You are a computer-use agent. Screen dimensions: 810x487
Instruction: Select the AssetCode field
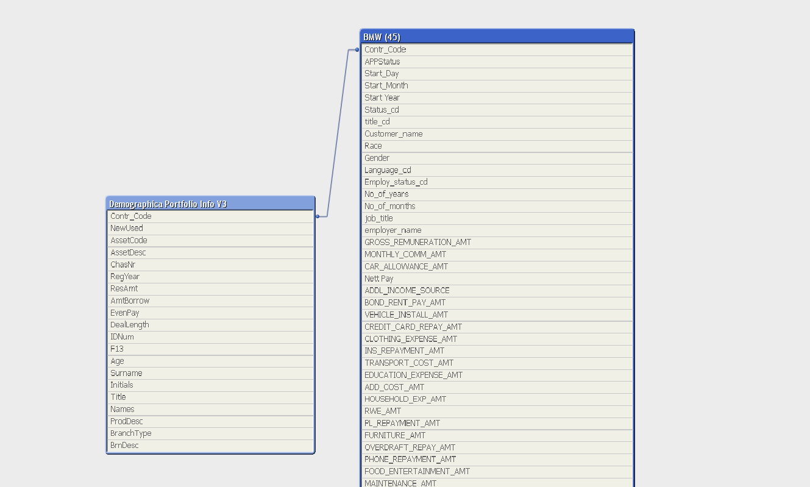tap(211, 241)
